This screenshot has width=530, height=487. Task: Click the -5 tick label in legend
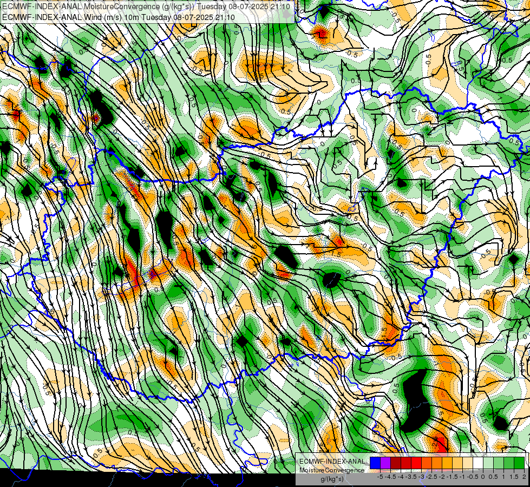380,477
